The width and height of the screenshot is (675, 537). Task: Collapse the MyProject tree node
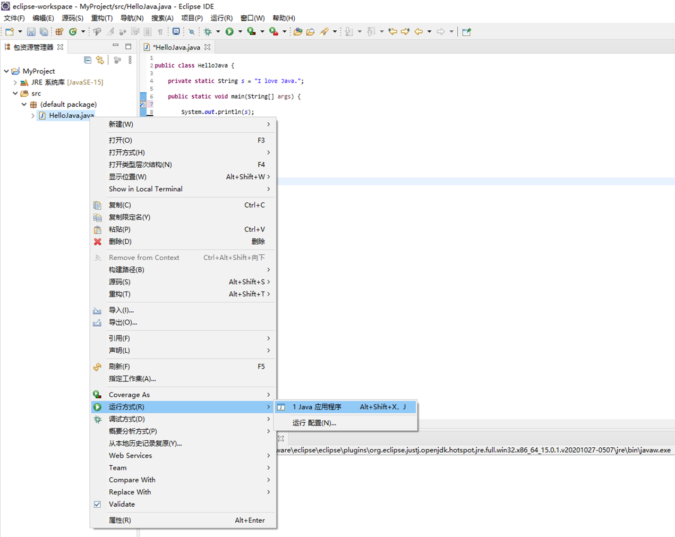[6, 71]
